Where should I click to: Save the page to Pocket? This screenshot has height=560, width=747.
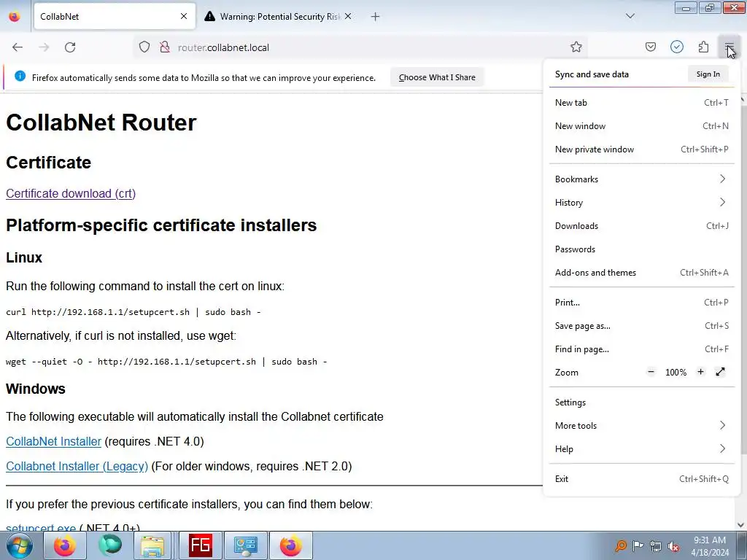point(650,47)
